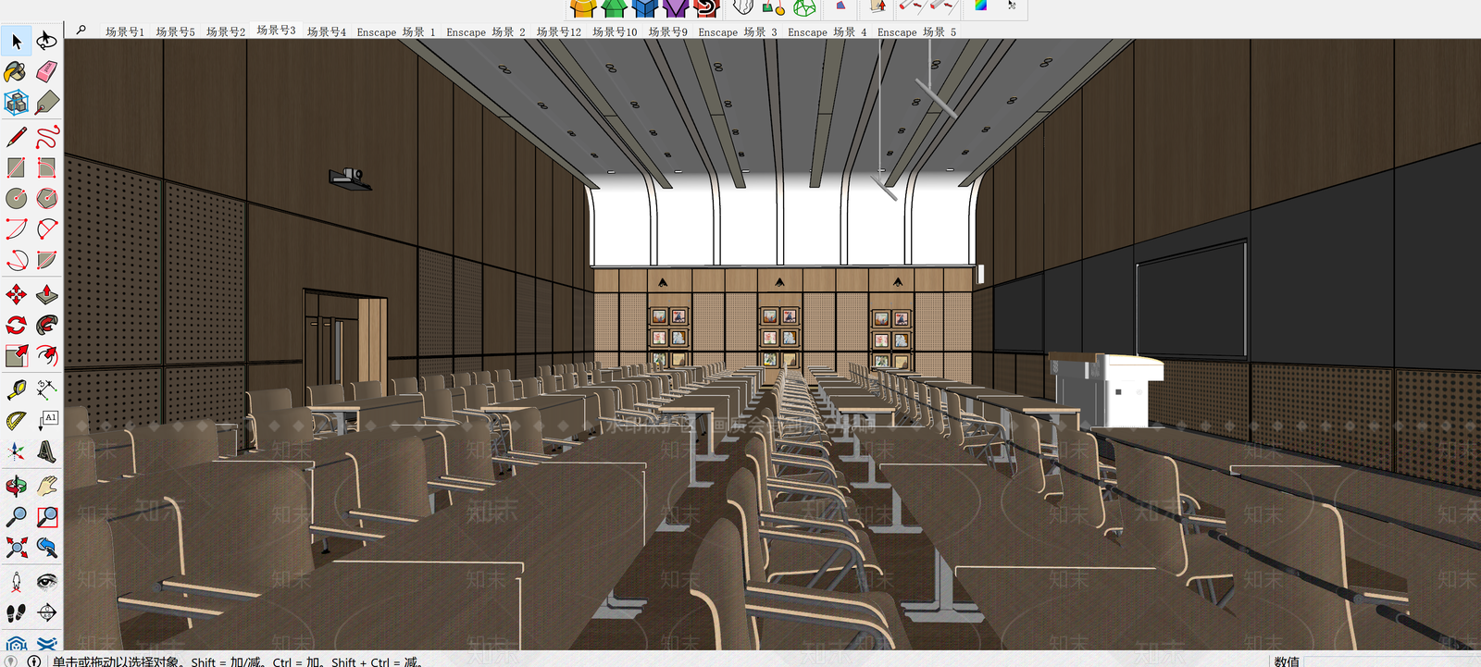Activate the Axes tool

pos(16,451)
